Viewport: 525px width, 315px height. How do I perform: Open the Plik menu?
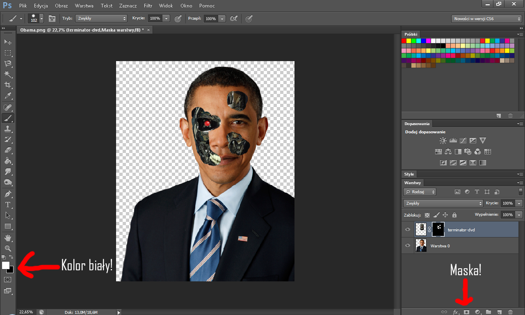click(23, 6)
